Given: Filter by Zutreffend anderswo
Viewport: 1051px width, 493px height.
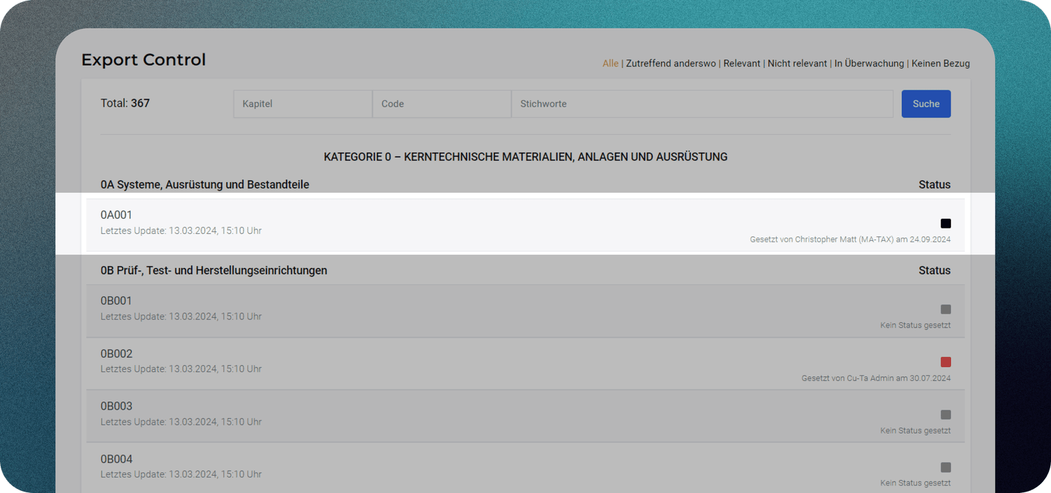Looking at the screenshot, I should (671, 64).
